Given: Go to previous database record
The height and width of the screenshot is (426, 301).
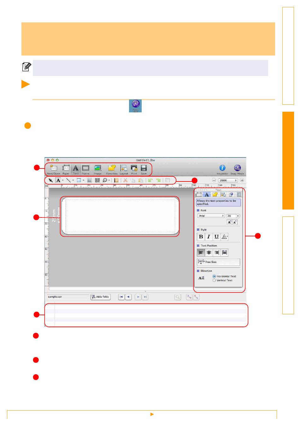Looking at the screenshot, I should [128, 297].
